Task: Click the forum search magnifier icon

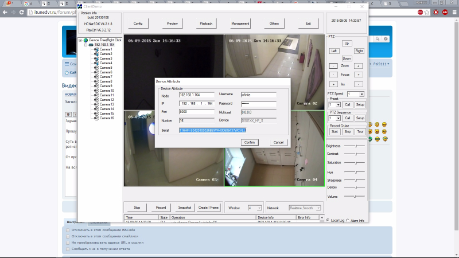Action: pyautogui.click(x=378, y=39)
